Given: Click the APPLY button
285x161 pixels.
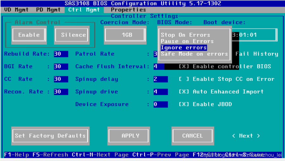Looking at the screenshot, I should 129,136.
